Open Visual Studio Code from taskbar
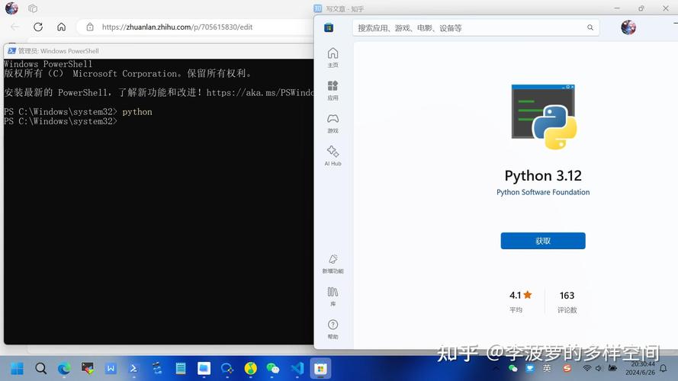The width and height of the screenshot is (678, 381). pos(297,369)
